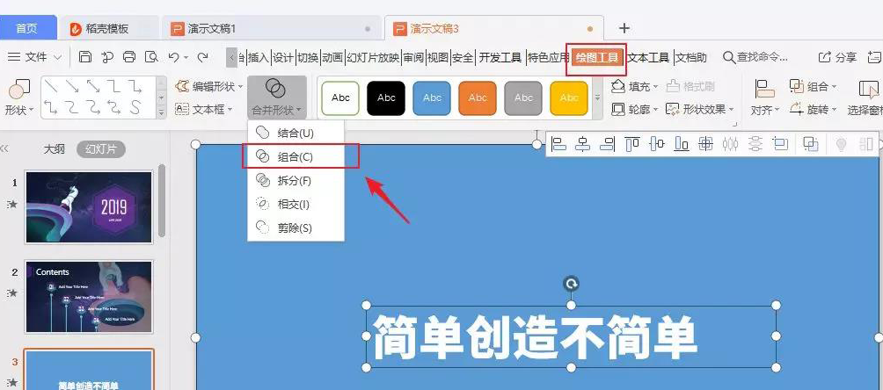883x390 pixels.
Task: Click the 分享 share button
Action: click(837, 57)
